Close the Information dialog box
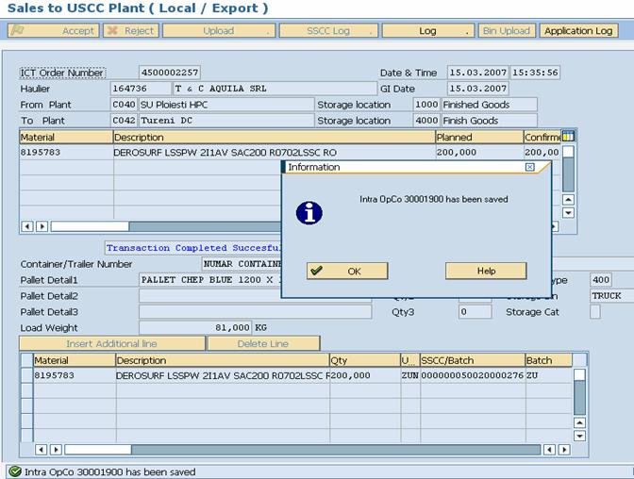 coord(529,167)
